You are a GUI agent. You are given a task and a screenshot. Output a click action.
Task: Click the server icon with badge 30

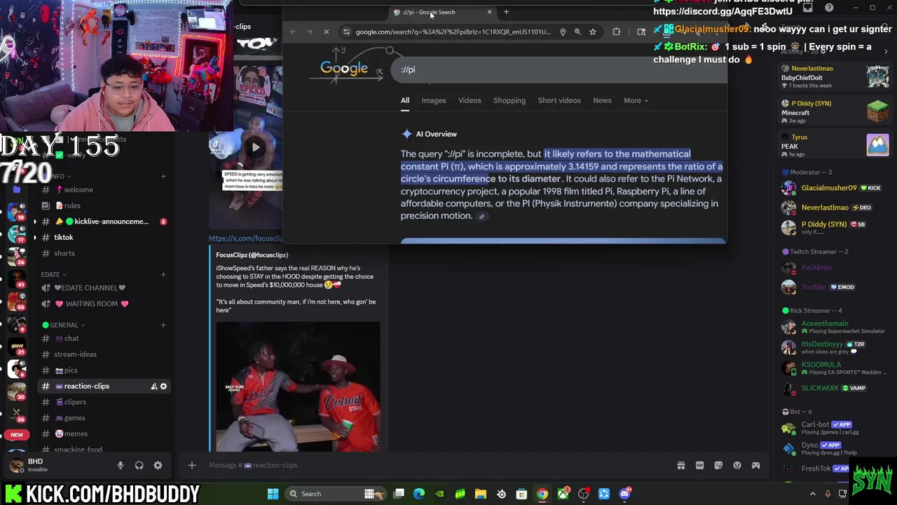click(x=16, y=391)
